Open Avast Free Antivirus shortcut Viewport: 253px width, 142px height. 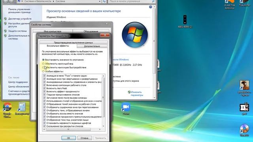230,4
